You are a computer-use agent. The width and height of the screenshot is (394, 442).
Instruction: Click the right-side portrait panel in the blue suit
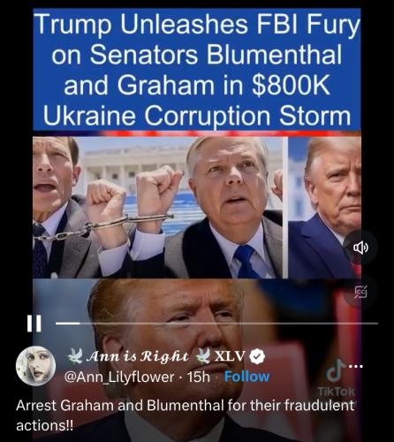pos(324,207)
